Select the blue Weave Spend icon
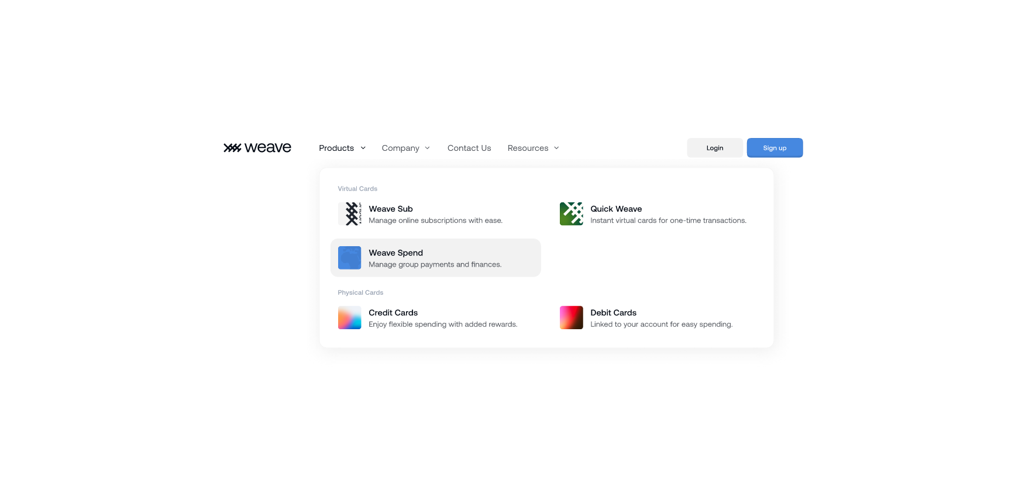1029x490 pixels. click(350, 258)
